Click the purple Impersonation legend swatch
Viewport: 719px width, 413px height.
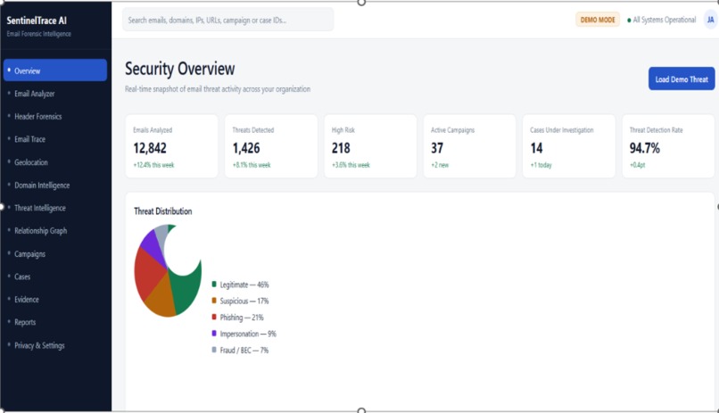[214, 334]
